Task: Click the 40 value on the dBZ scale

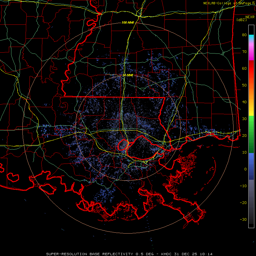Action: pos(244,102)
